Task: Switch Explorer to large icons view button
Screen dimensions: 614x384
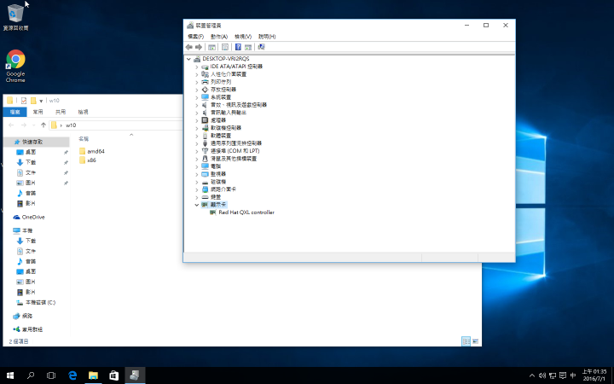Action: coord(475,341)
